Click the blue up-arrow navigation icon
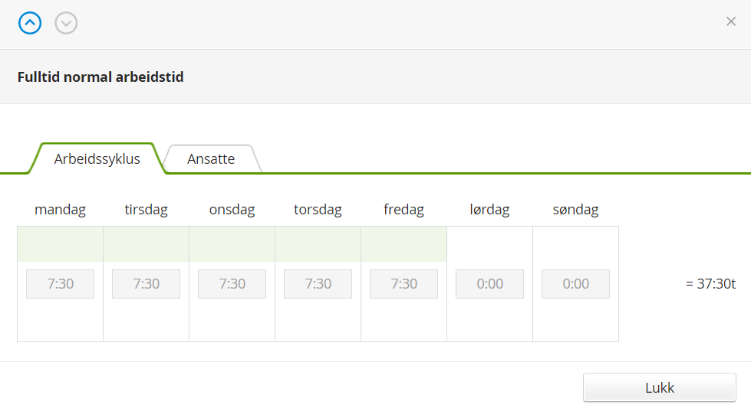 [30, 23]
